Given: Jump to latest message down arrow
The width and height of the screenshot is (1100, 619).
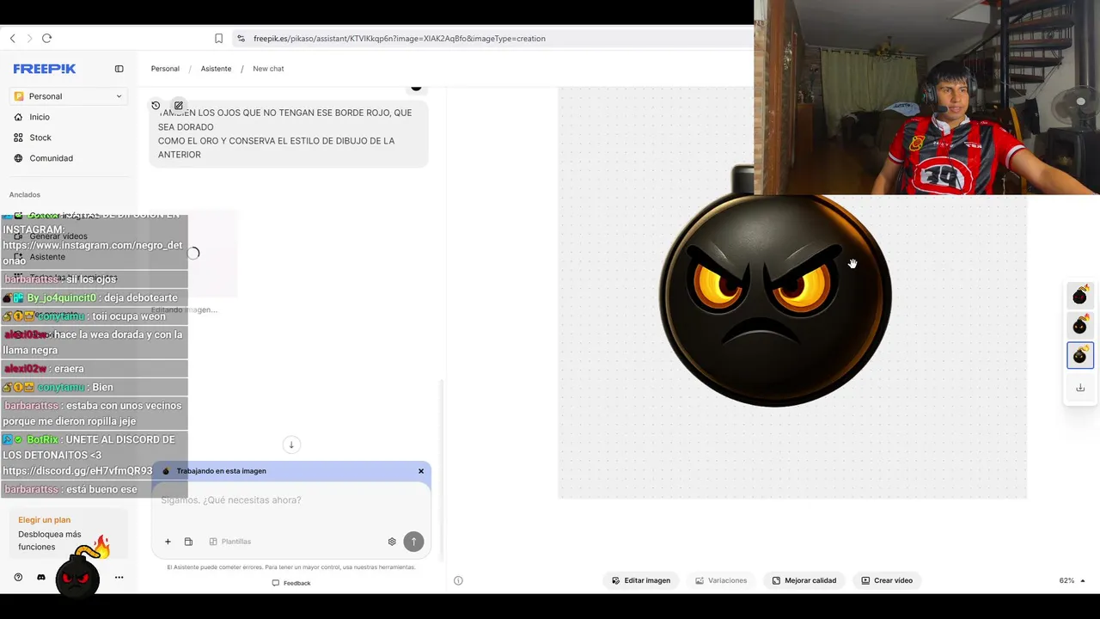Looking at the screenshot, I should point(291,444).
